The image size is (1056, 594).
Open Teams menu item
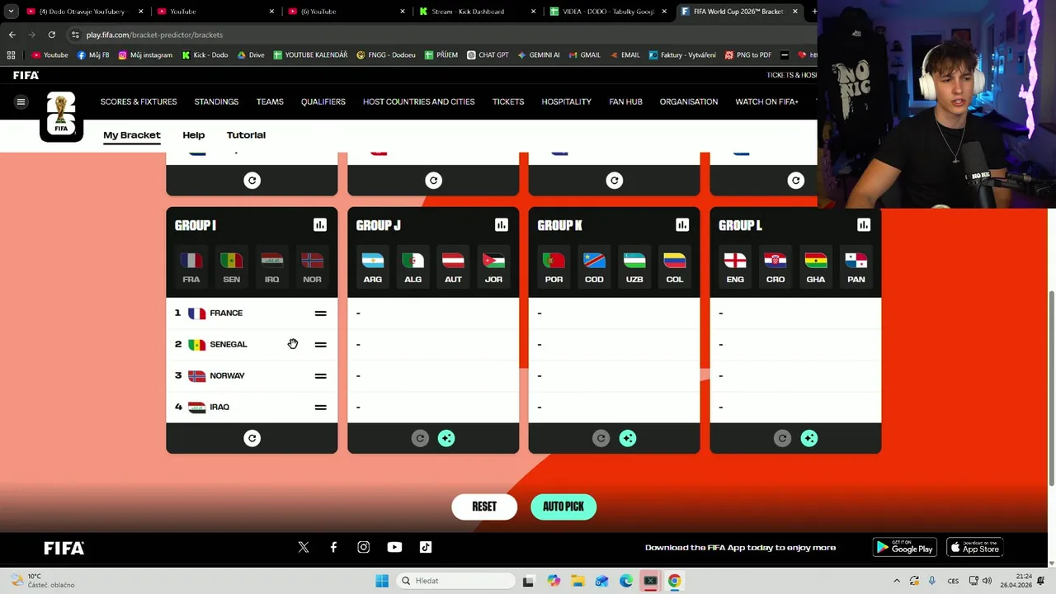coord(270,101)
